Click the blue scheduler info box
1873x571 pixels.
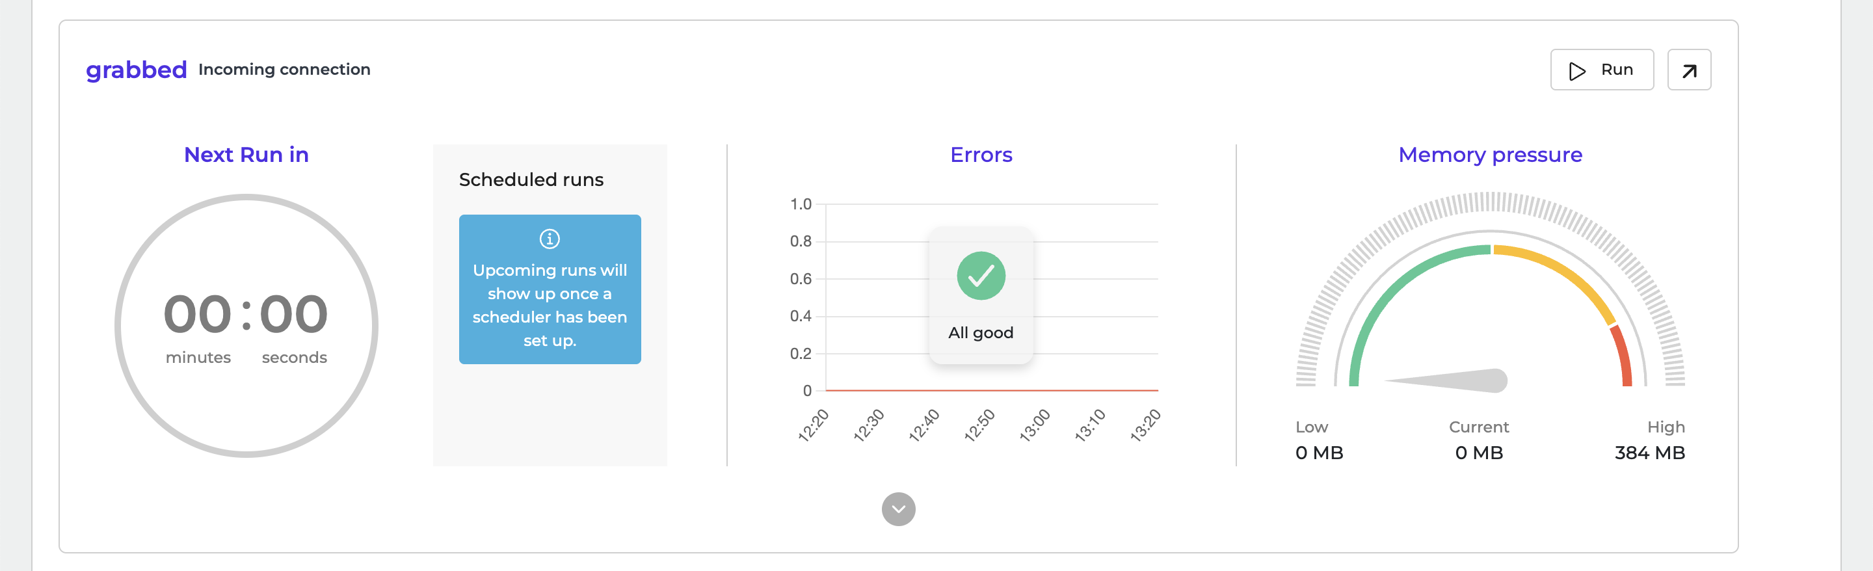pos(550,289)
